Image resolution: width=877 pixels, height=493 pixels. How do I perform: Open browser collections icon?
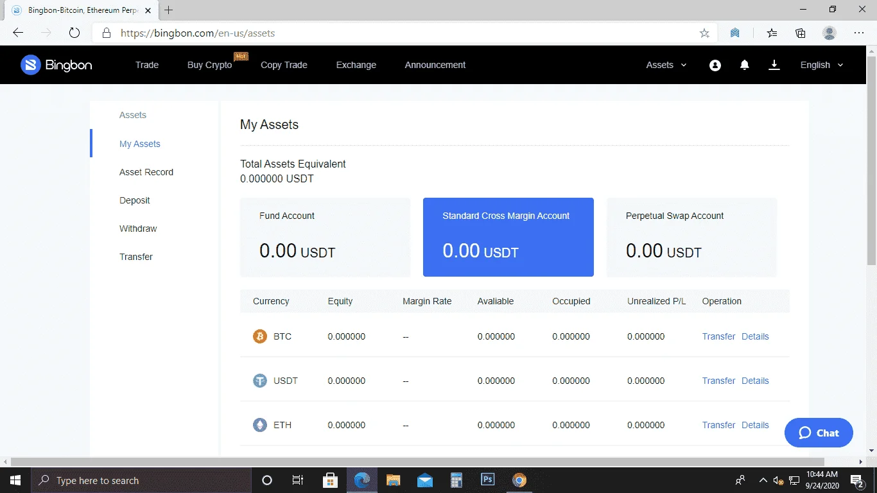[801, 33]
